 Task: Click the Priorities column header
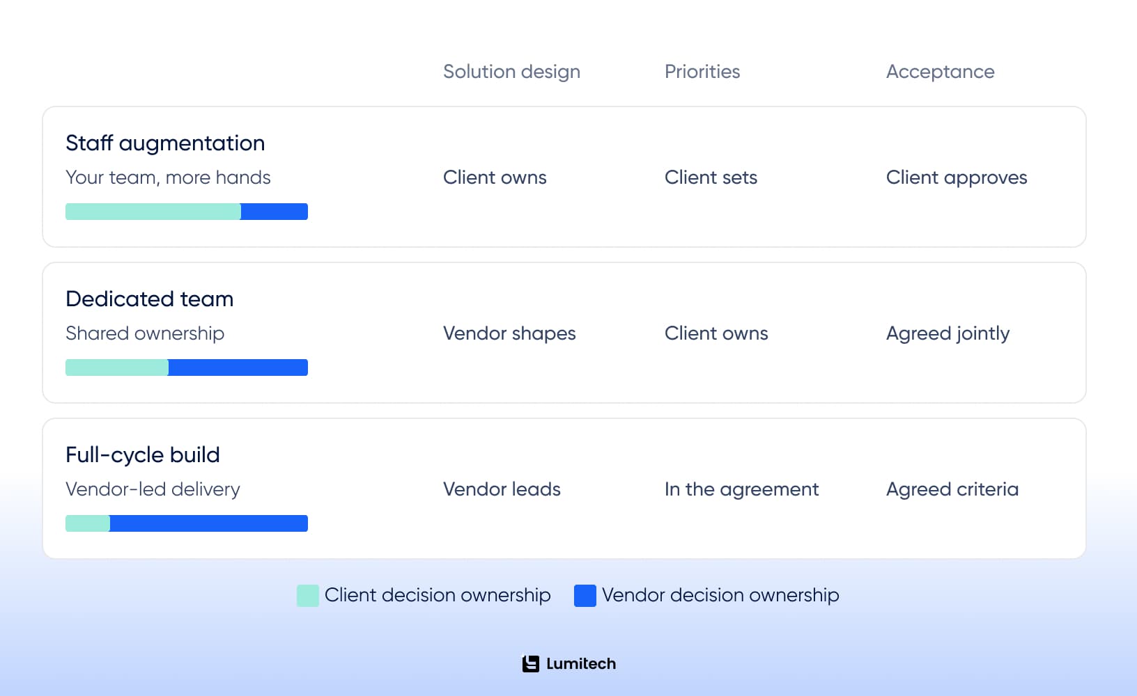pos(702,72)
